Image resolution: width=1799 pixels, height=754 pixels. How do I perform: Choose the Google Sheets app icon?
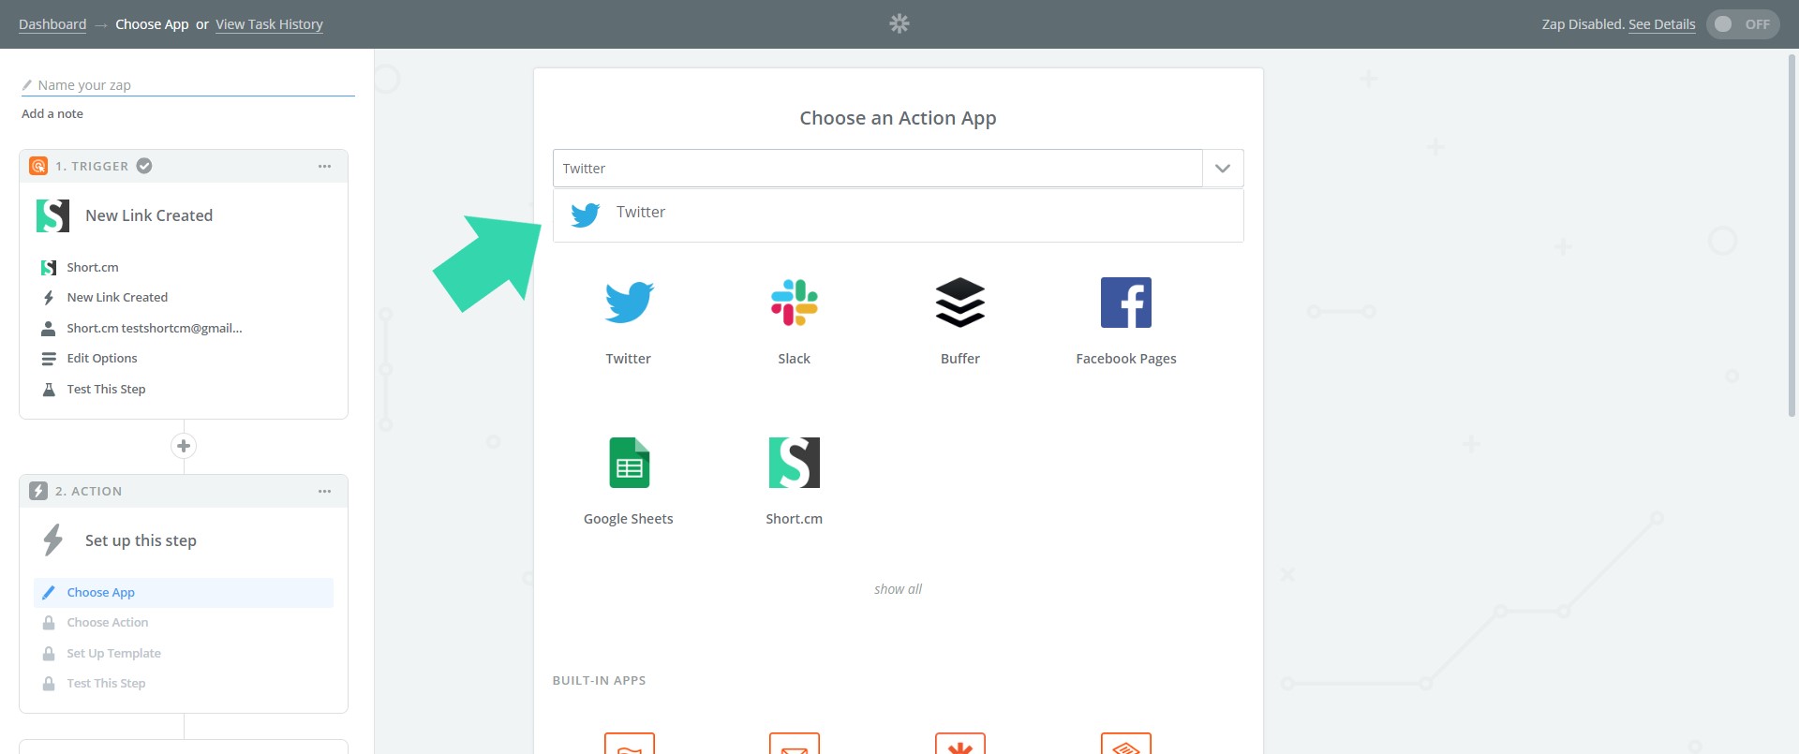(x=628, y=463)
